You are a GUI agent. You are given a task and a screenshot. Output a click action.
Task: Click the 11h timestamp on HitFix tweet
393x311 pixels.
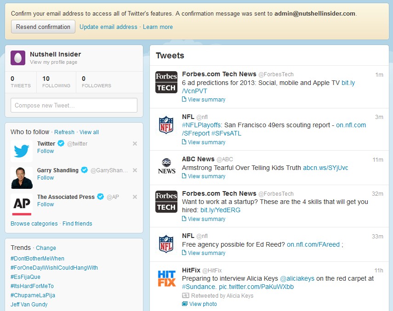click(x=379, y=271)
